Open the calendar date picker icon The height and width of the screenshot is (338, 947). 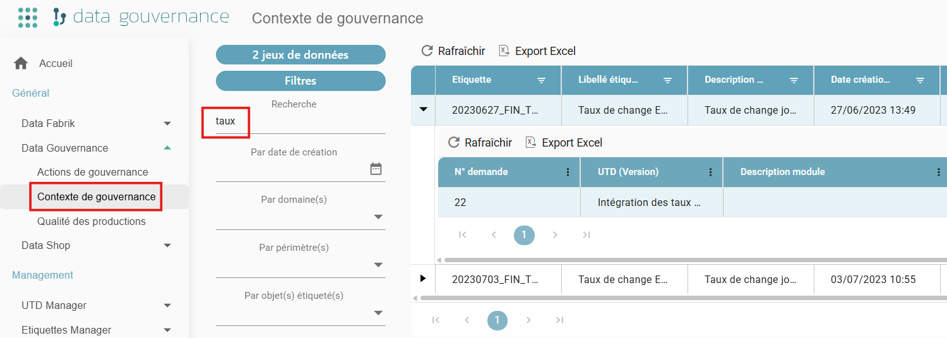click(376, 169)
